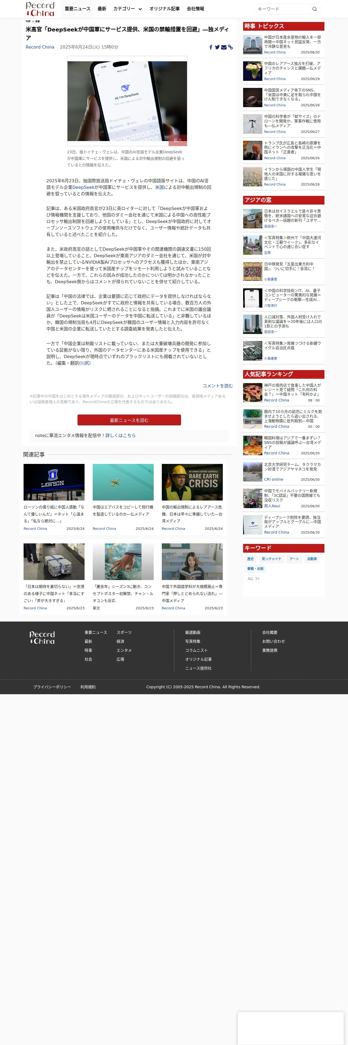Open 中国が日本産水産物 topic headline

[292, 42]
